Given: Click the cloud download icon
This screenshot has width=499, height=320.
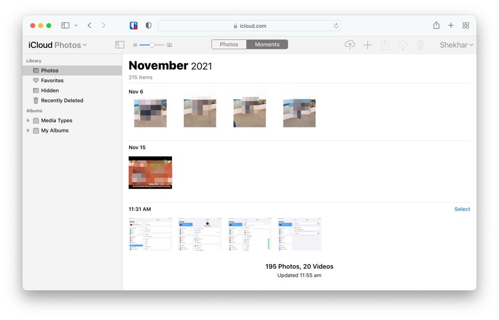Looking at the screenshot, I should (x=403, y=45).
